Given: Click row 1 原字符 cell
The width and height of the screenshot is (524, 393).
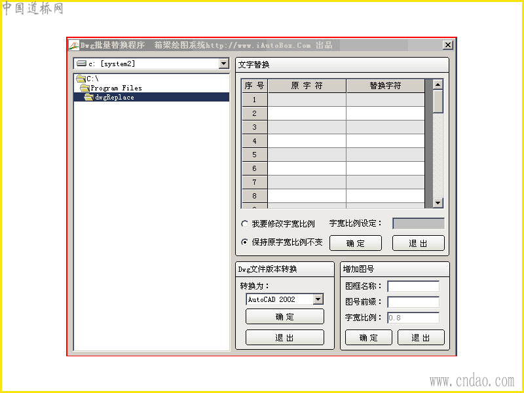Looking at the screenshot, I should (307, 100).
